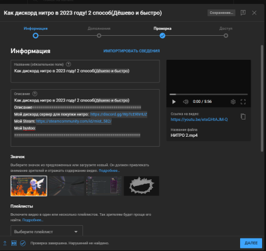Go to the Доступ step
Viewport: 266px width, 251px height.
pyautogui.click(x=225, y=33)
